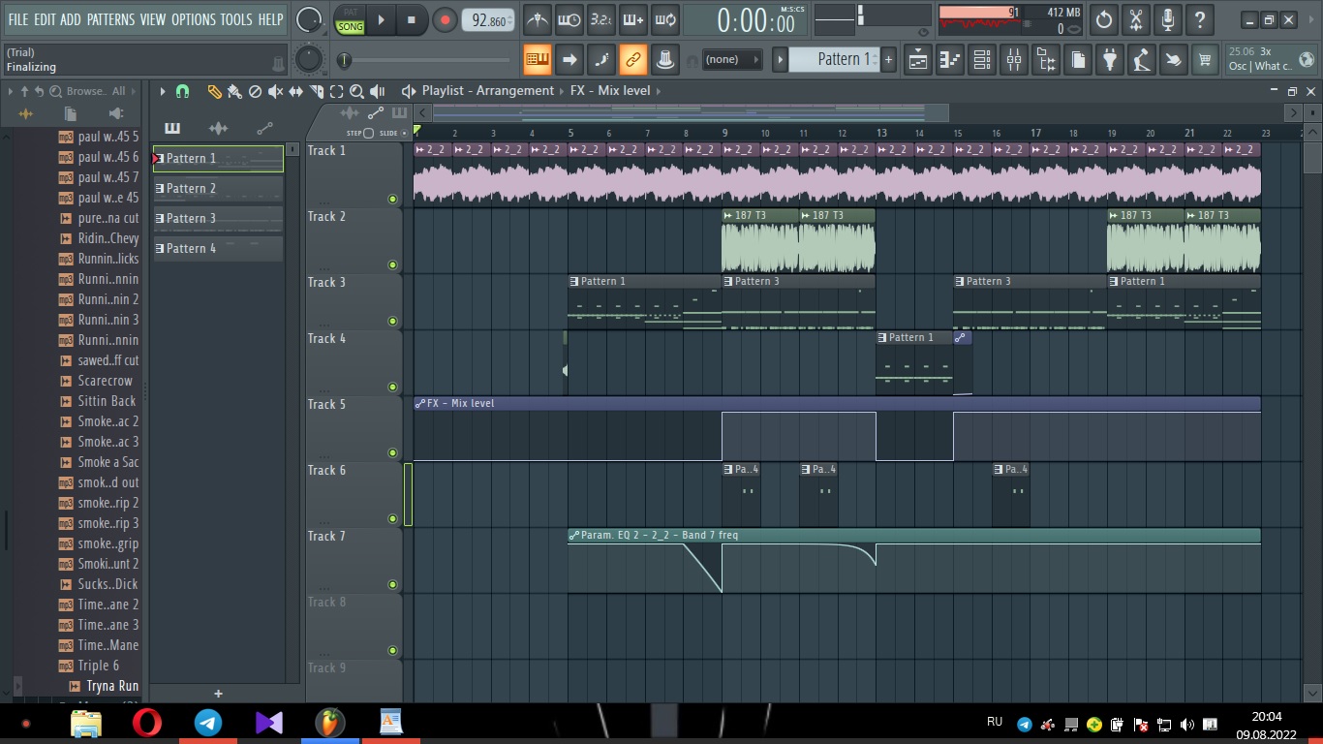Mute Track 1 using its green light
This screenshot has height=744, width=1323.
click(x=392, y=199)
